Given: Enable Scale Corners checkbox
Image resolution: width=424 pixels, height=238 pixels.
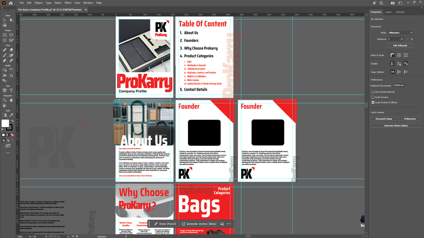Looking at the screenshot, I should point(373,97).
